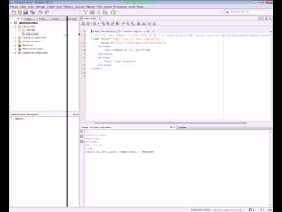Expand Arquivos de configuração
282x212 pixels.
click(15, 52)
